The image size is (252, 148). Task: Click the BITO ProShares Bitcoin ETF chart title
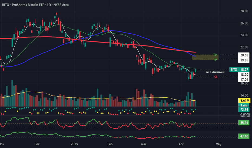pos(35,5)
